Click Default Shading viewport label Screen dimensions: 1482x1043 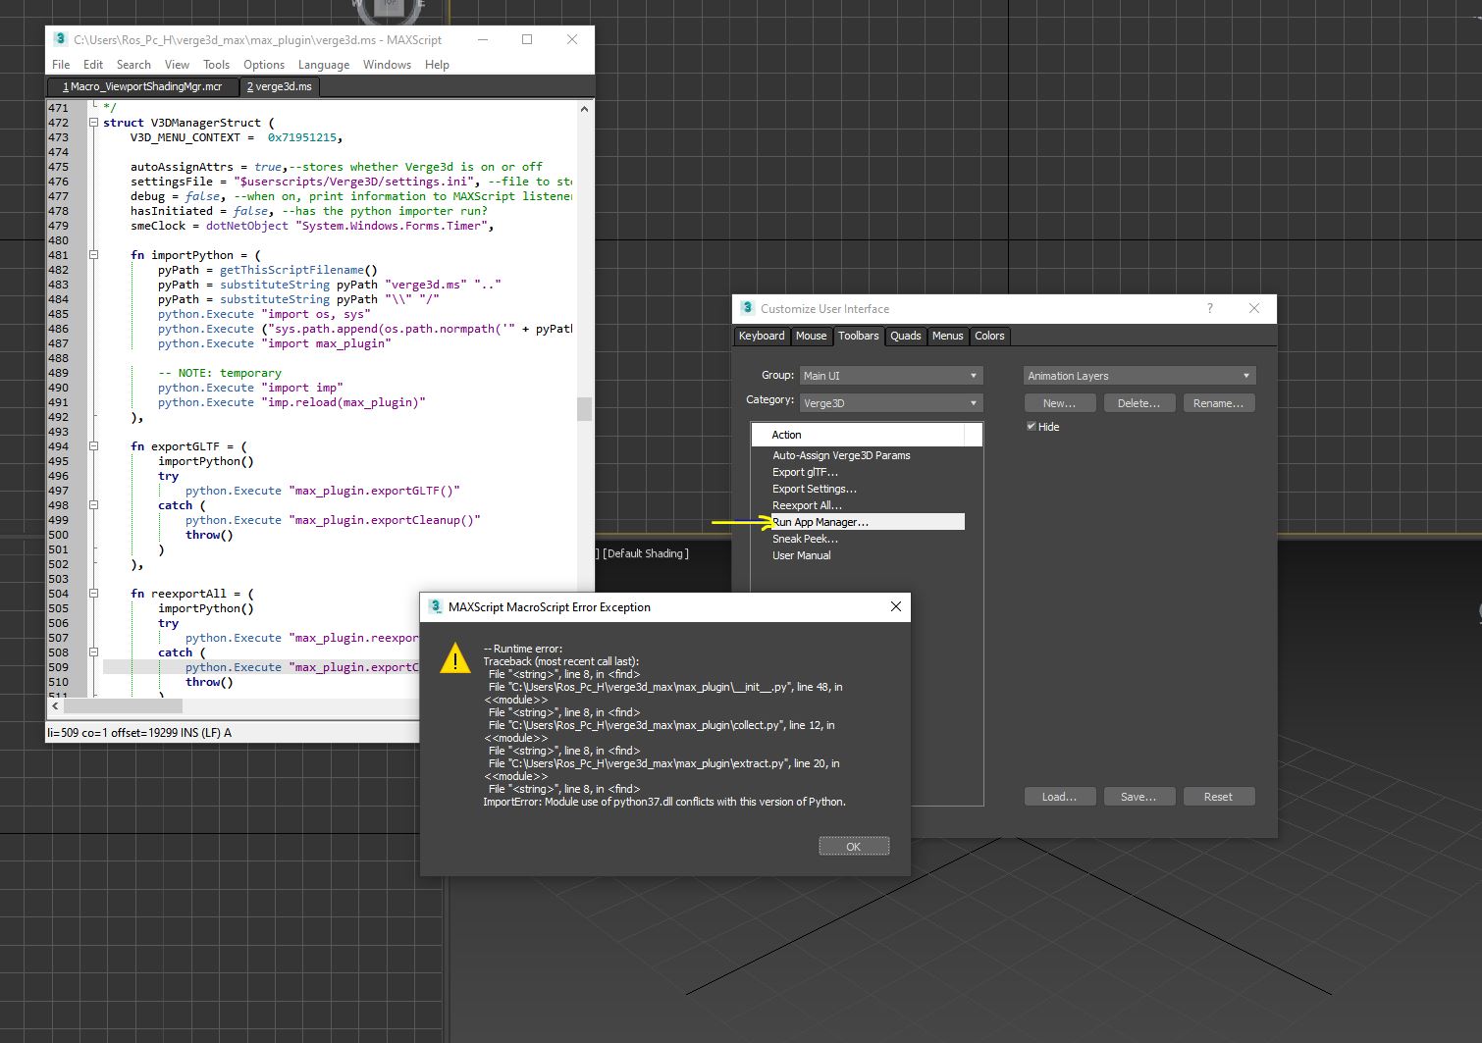tap(646, 553)
